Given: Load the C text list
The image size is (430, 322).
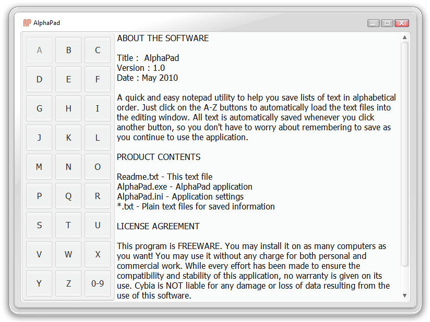Looking at the screenshot, I should pos(98,51).
